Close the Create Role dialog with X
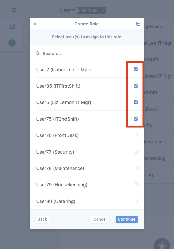Screen dimensions: 174x249 click(35, 24)
